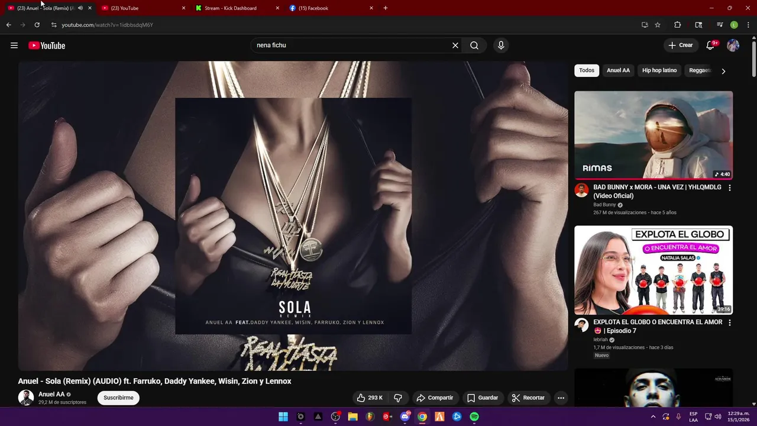This screenshot has width=757, height=426.
Task: Reload the page with refresh icon
Action: (37, 25)
